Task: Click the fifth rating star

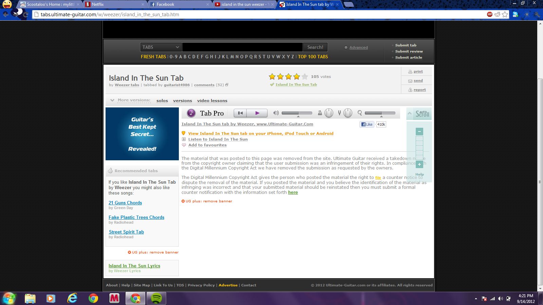Action: pos(305,77)
